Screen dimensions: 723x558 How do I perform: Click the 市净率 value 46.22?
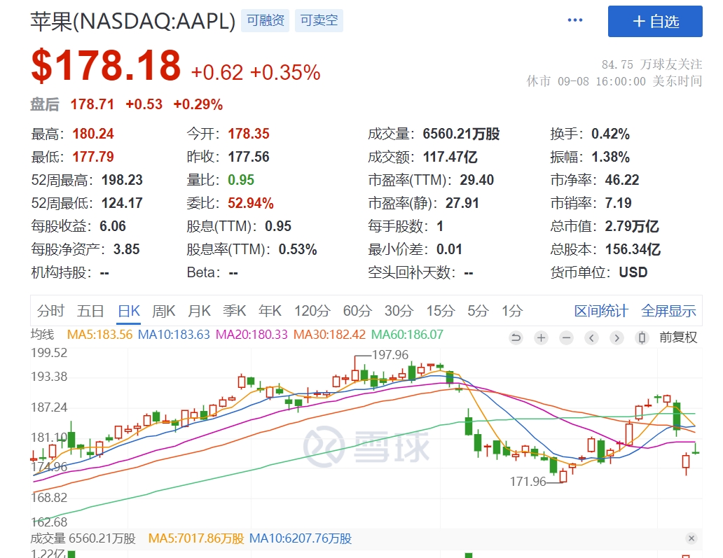[622, 180]
